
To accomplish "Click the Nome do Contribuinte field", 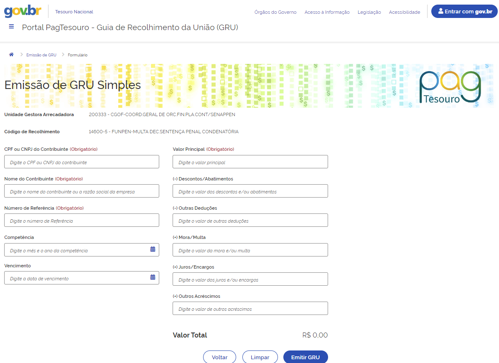I will coord(81,191).
